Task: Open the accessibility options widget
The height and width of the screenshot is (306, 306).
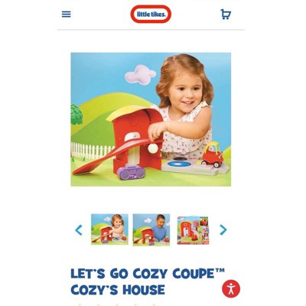Action: click(x=231, y=289)
